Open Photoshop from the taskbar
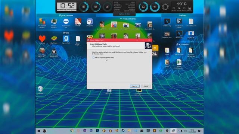239x134 pixels. point(91,131)
